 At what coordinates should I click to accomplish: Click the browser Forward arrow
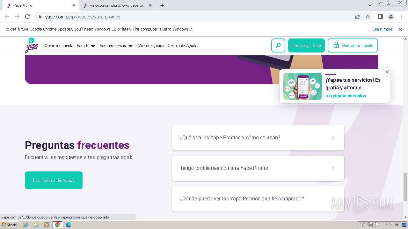(17, 17)
